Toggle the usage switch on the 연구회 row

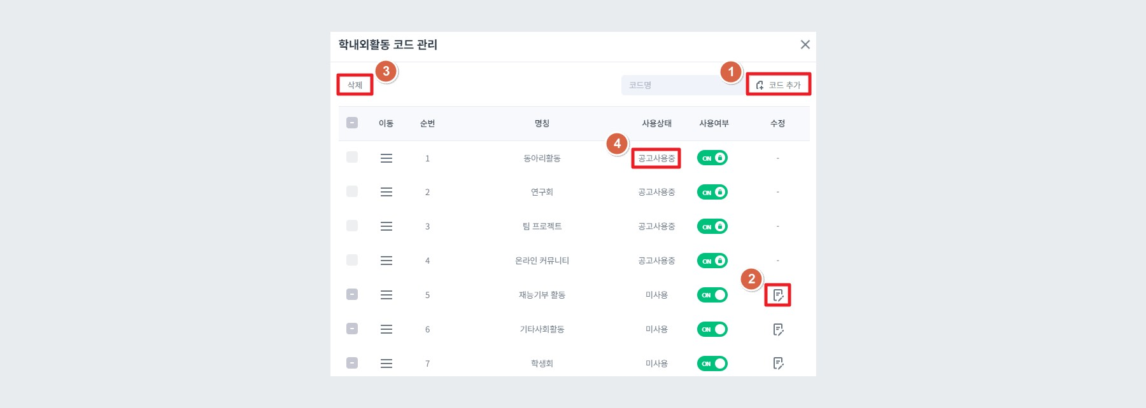click(x=711, y=192)
